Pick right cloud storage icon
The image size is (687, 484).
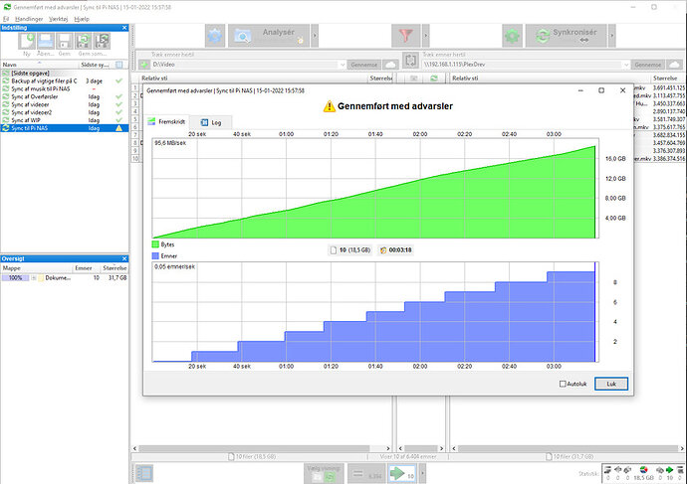pyautogui.click(x=674, y=65)
